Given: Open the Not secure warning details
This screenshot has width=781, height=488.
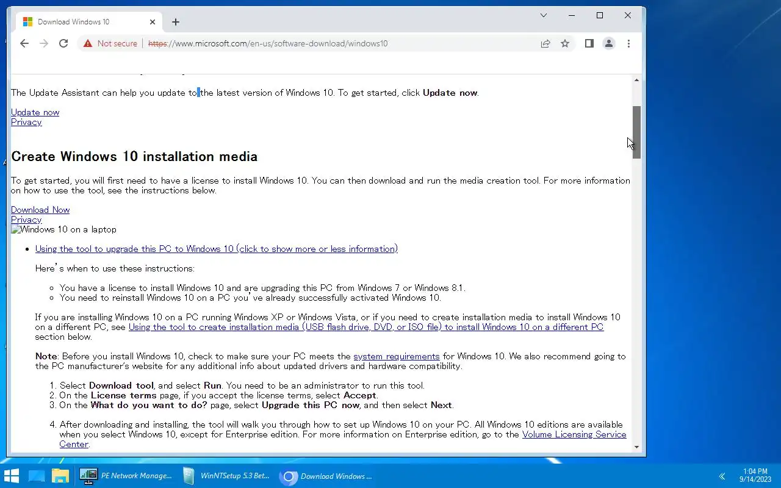Looking at the screenshot, I should pos(110,43).
